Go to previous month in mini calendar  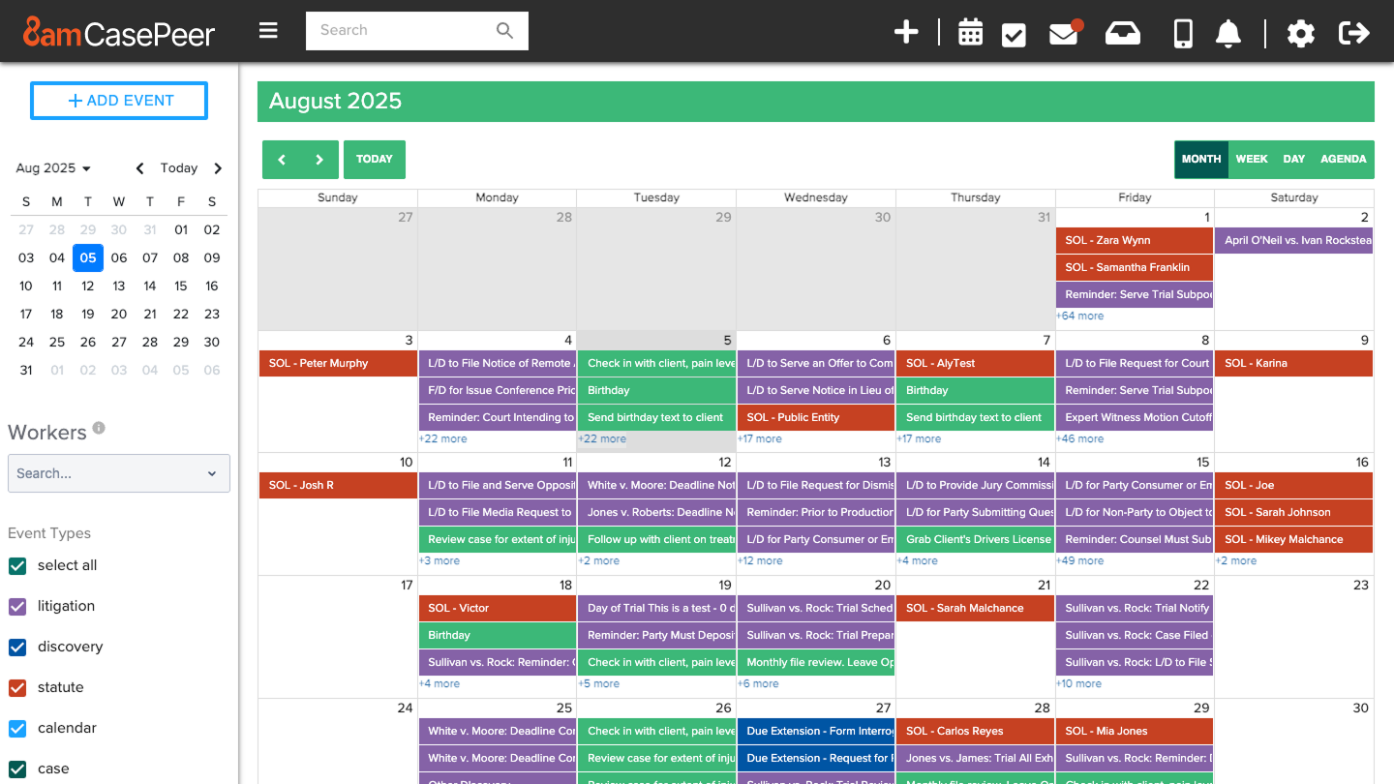[x=140, y=168]
